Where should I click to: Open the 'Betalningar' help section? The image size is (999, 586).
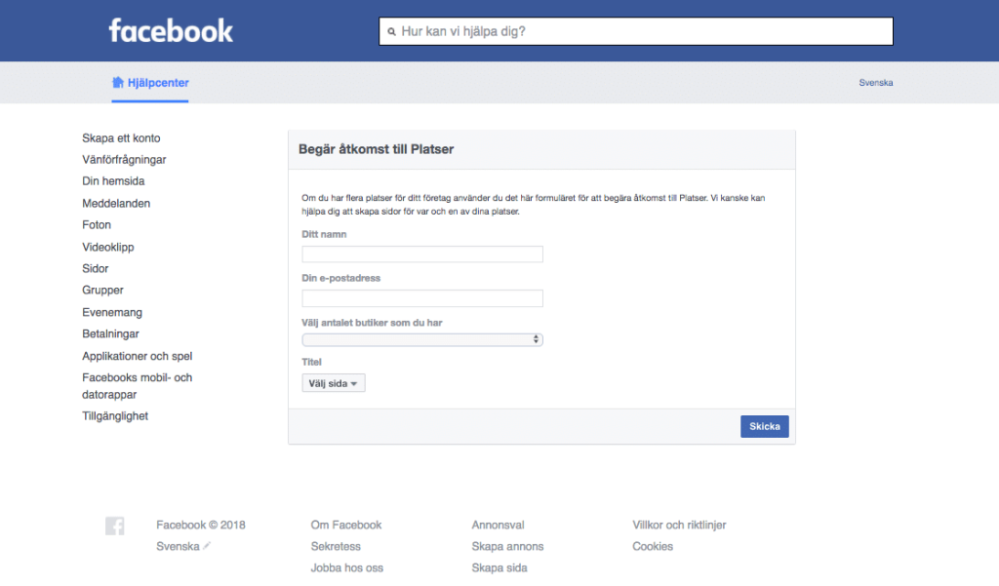tap(110, 333)
